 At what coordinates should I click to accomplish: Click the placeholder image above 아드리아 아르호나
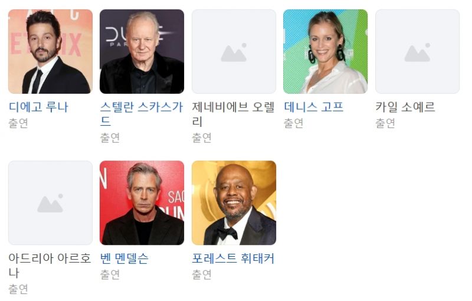(50, 202)
